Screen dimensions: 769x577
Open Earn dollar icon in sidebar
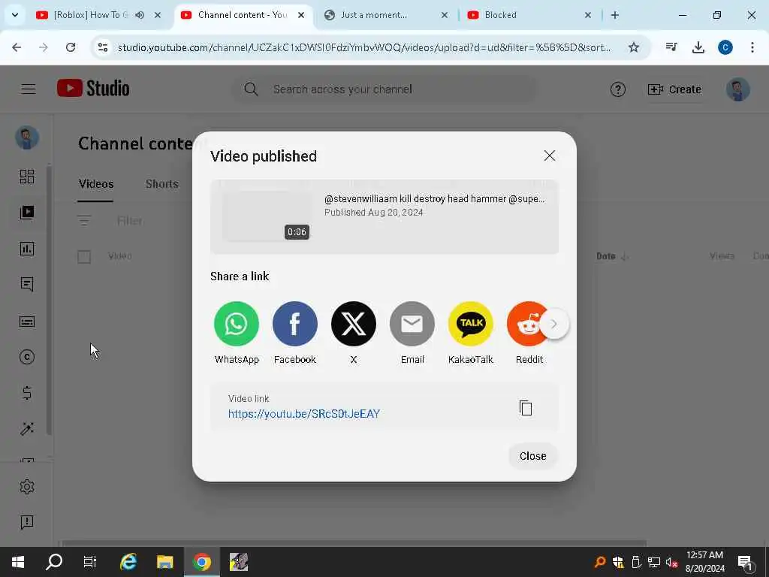click(27, 393)
